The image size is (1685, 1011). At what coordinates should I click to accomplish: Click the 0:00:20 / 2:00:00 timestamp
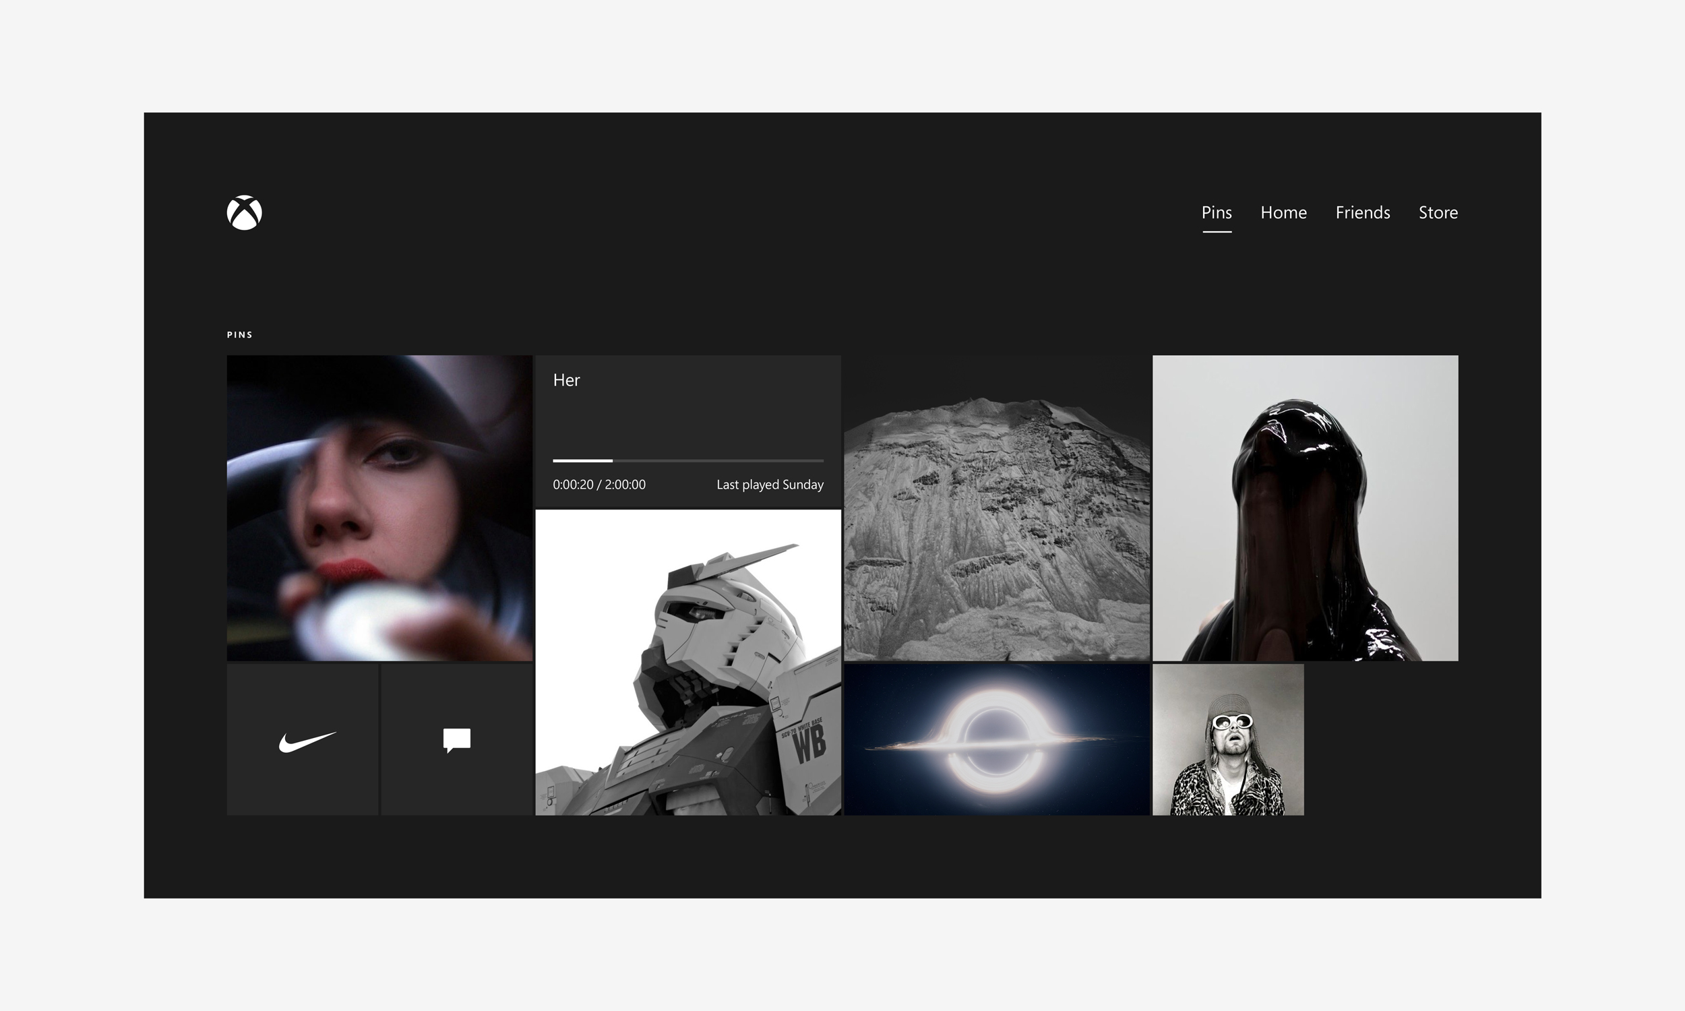(x=599, y=485)
